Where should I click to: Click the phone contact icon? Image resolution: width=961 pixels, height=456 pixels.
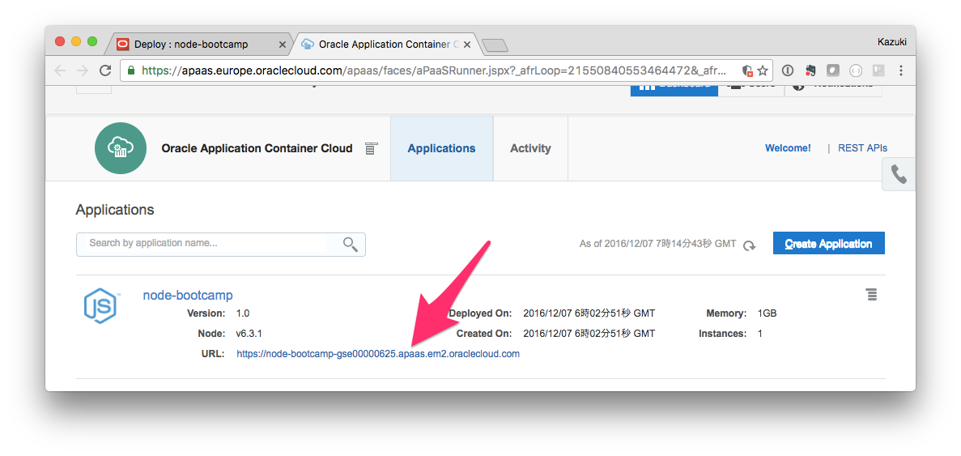tap(899, 175)
